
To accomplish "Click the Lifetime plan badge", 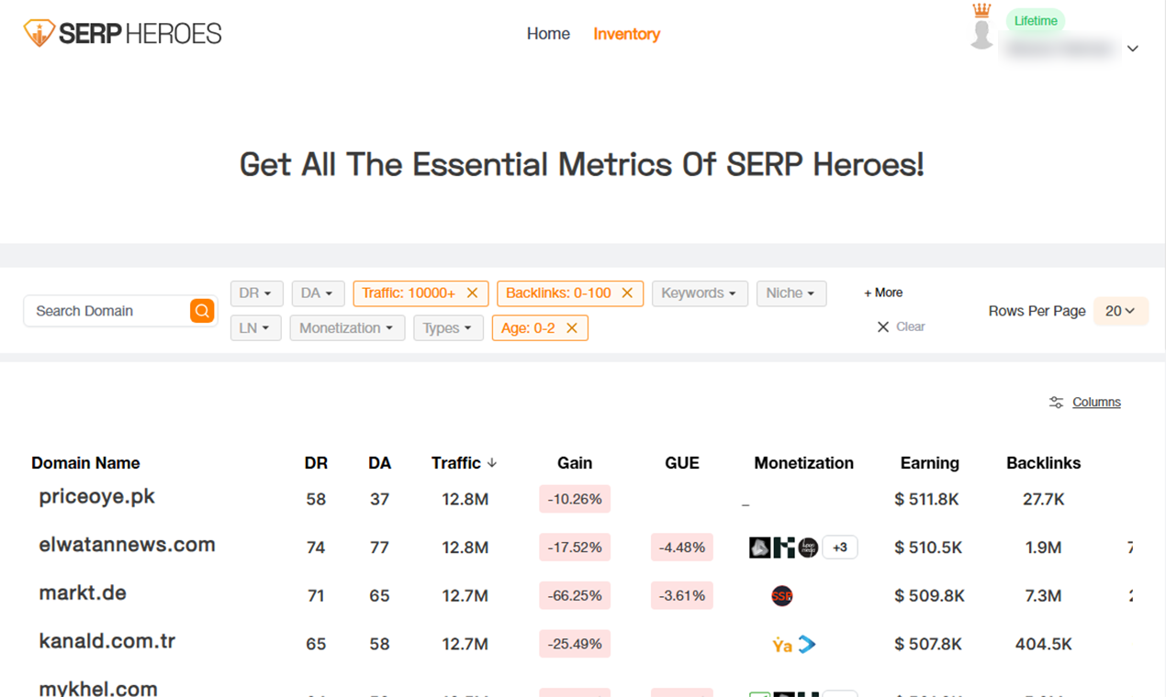I will coord(1036,21).
